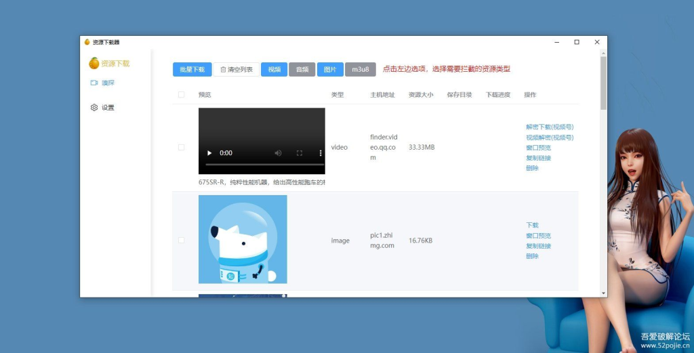Tick the checkbox for the pic1.zhimg.com row
The width and height of the screenshot is (694, 353).
[x=181, y=241]
